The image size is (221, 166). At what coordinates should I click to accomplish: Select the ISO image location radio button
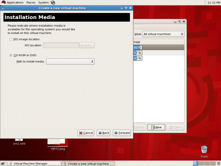[x=11, y=39]
